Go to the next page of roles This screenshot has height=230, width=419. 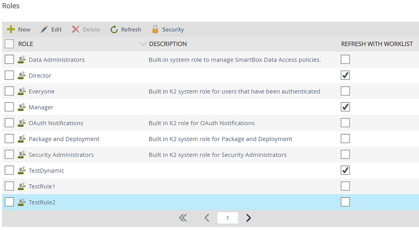point(248,217)
